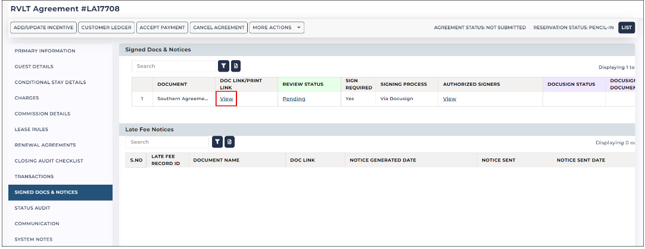The image size is (645, 249).
Task: Select Signed Docs & Notices sidebar item
Action: coord(60,192)
